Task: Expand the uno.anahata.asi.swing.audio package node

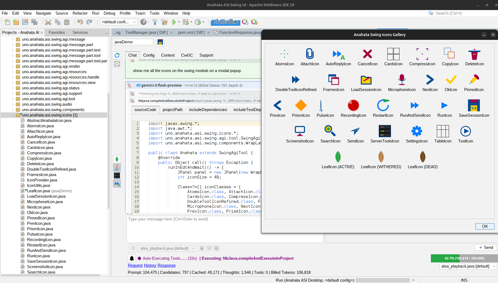Action: 12,104
